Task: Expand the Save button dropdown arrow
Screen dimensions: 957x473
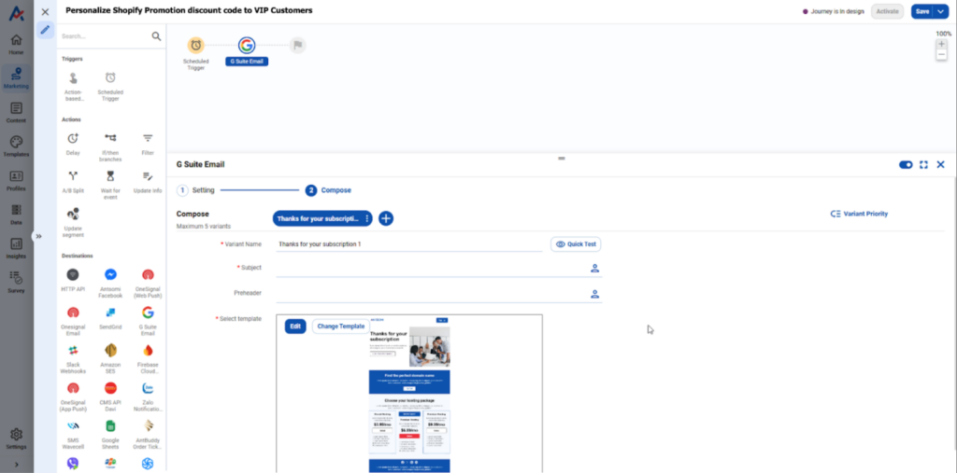Action: tap(940, 11)
